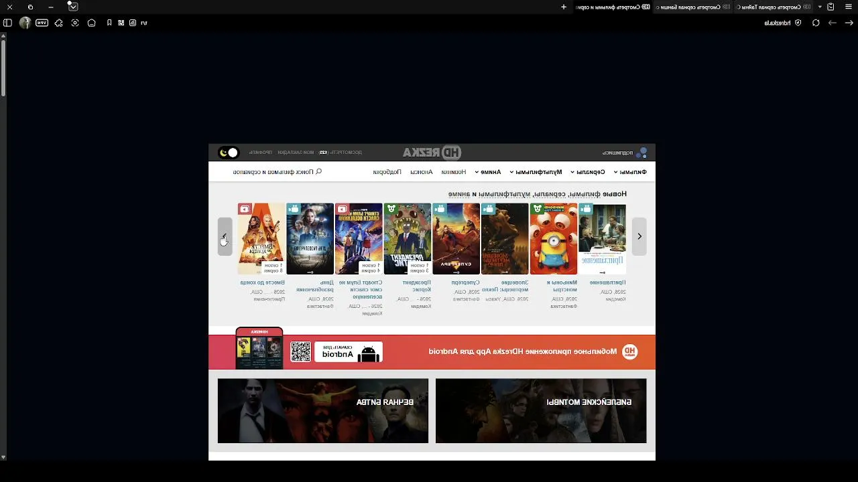Toggle the site's dark theme switch
The width and height of the screenshot is (858, 482).
(x=228, y=153)
